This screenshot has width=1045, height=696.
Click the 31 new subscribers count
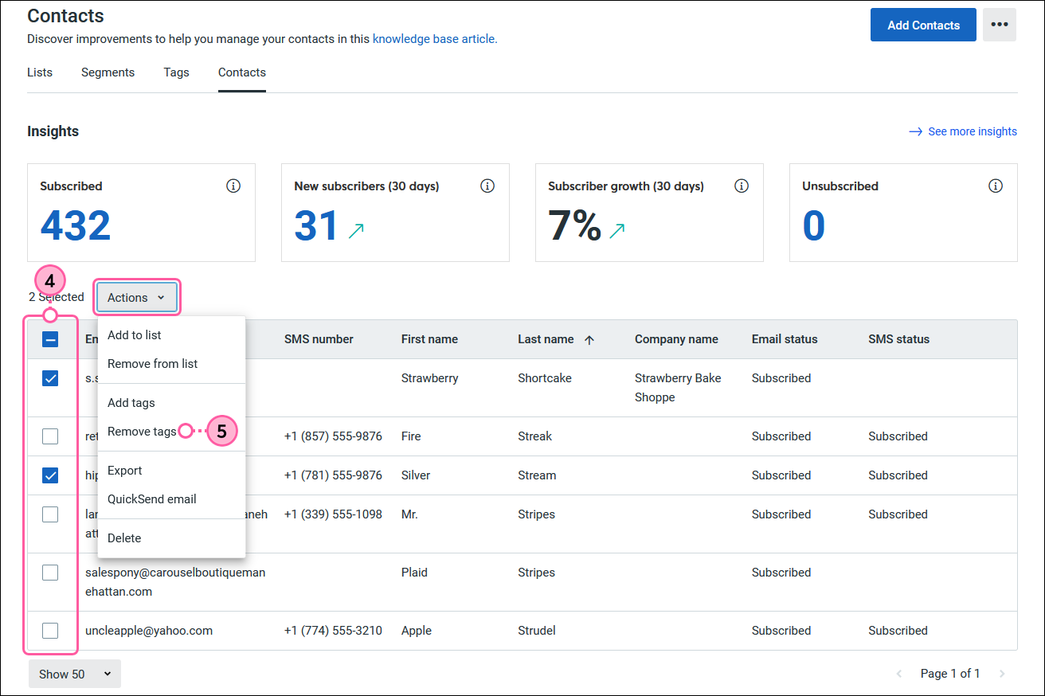click(x=317, y=225)
